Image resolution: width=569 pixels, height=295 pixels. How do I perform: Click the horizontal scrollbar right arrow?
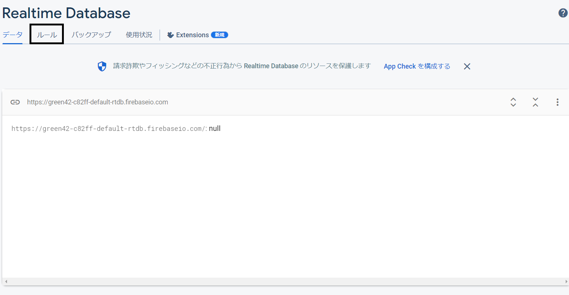point(566,281)
